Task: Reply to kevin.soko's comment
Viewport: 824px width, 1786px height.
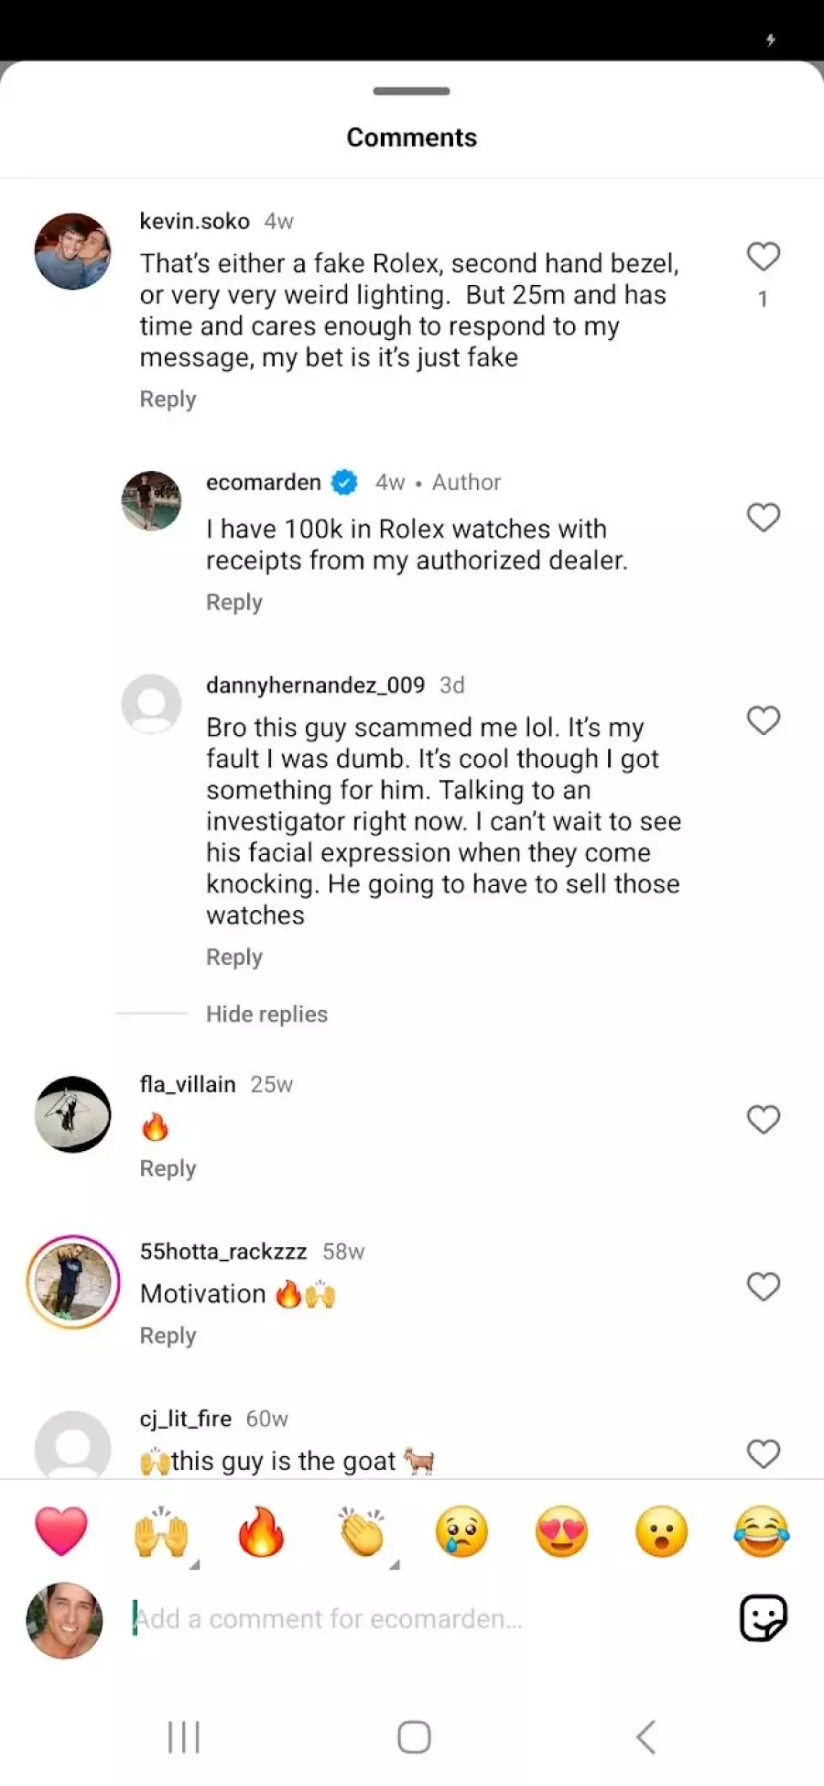Action: tap(168, 400)
